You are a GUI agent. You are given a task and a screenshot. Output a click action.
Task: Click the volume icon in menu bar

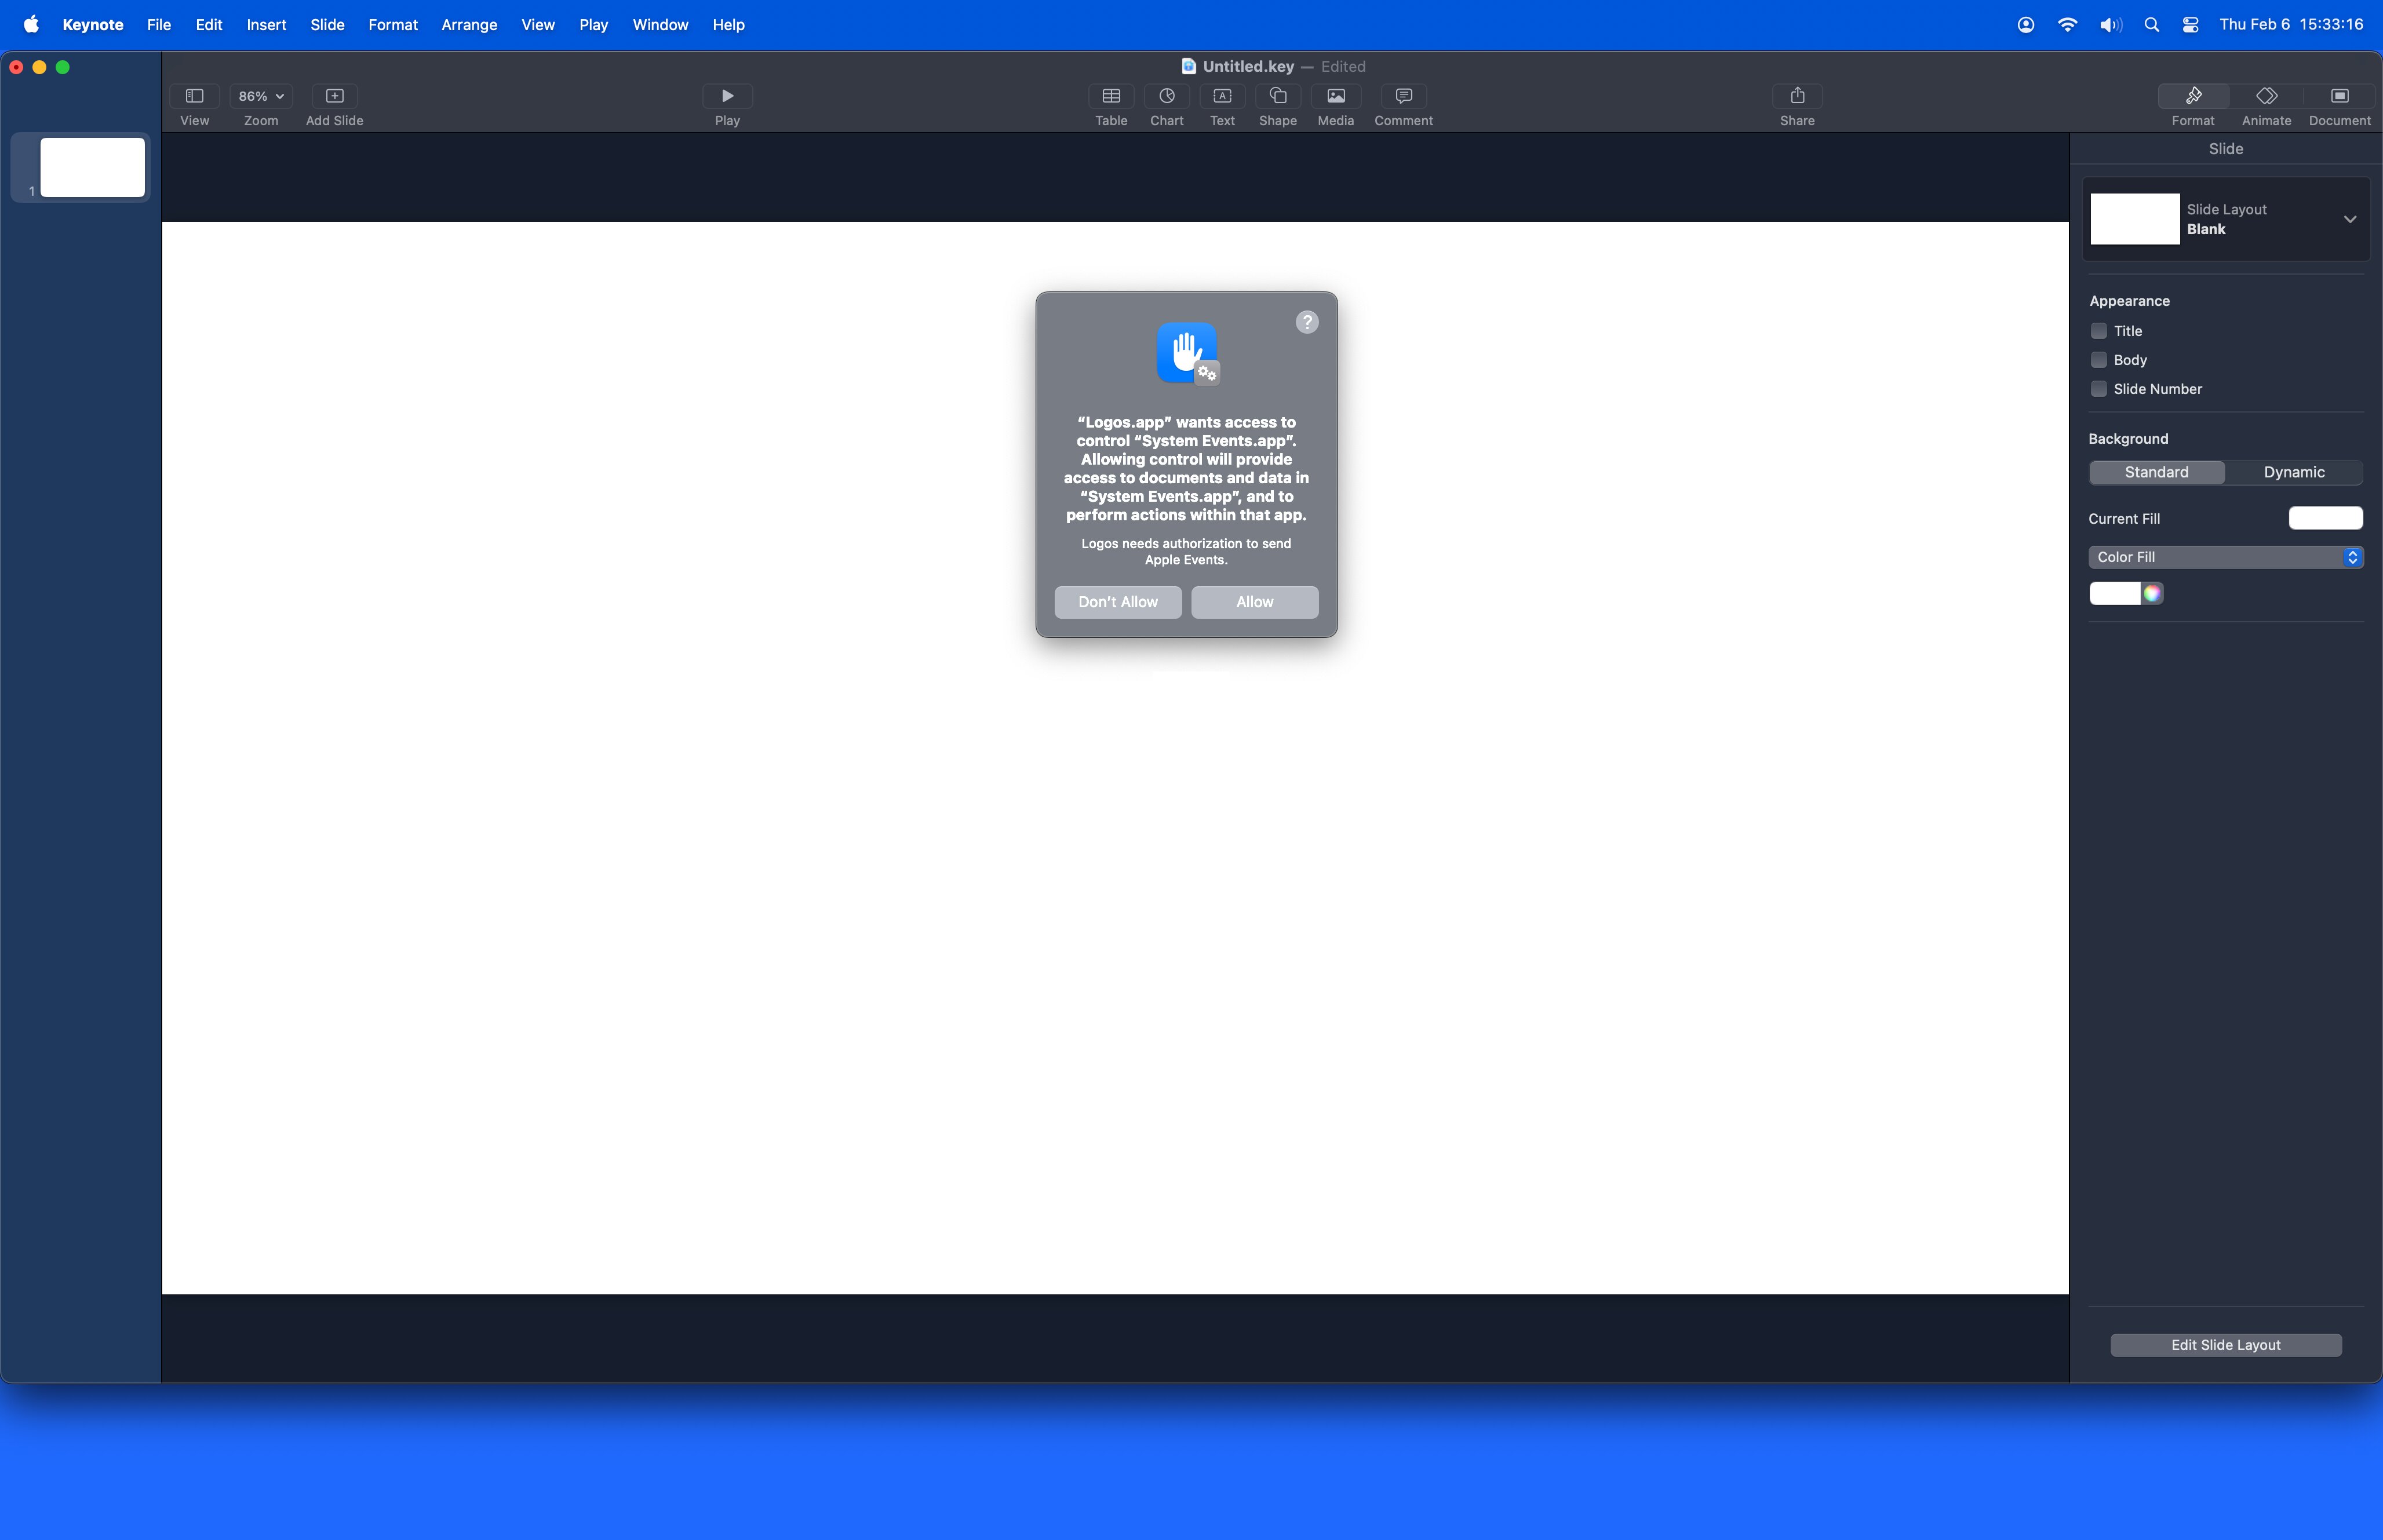pyautogui.click(x=2110, y=25)
